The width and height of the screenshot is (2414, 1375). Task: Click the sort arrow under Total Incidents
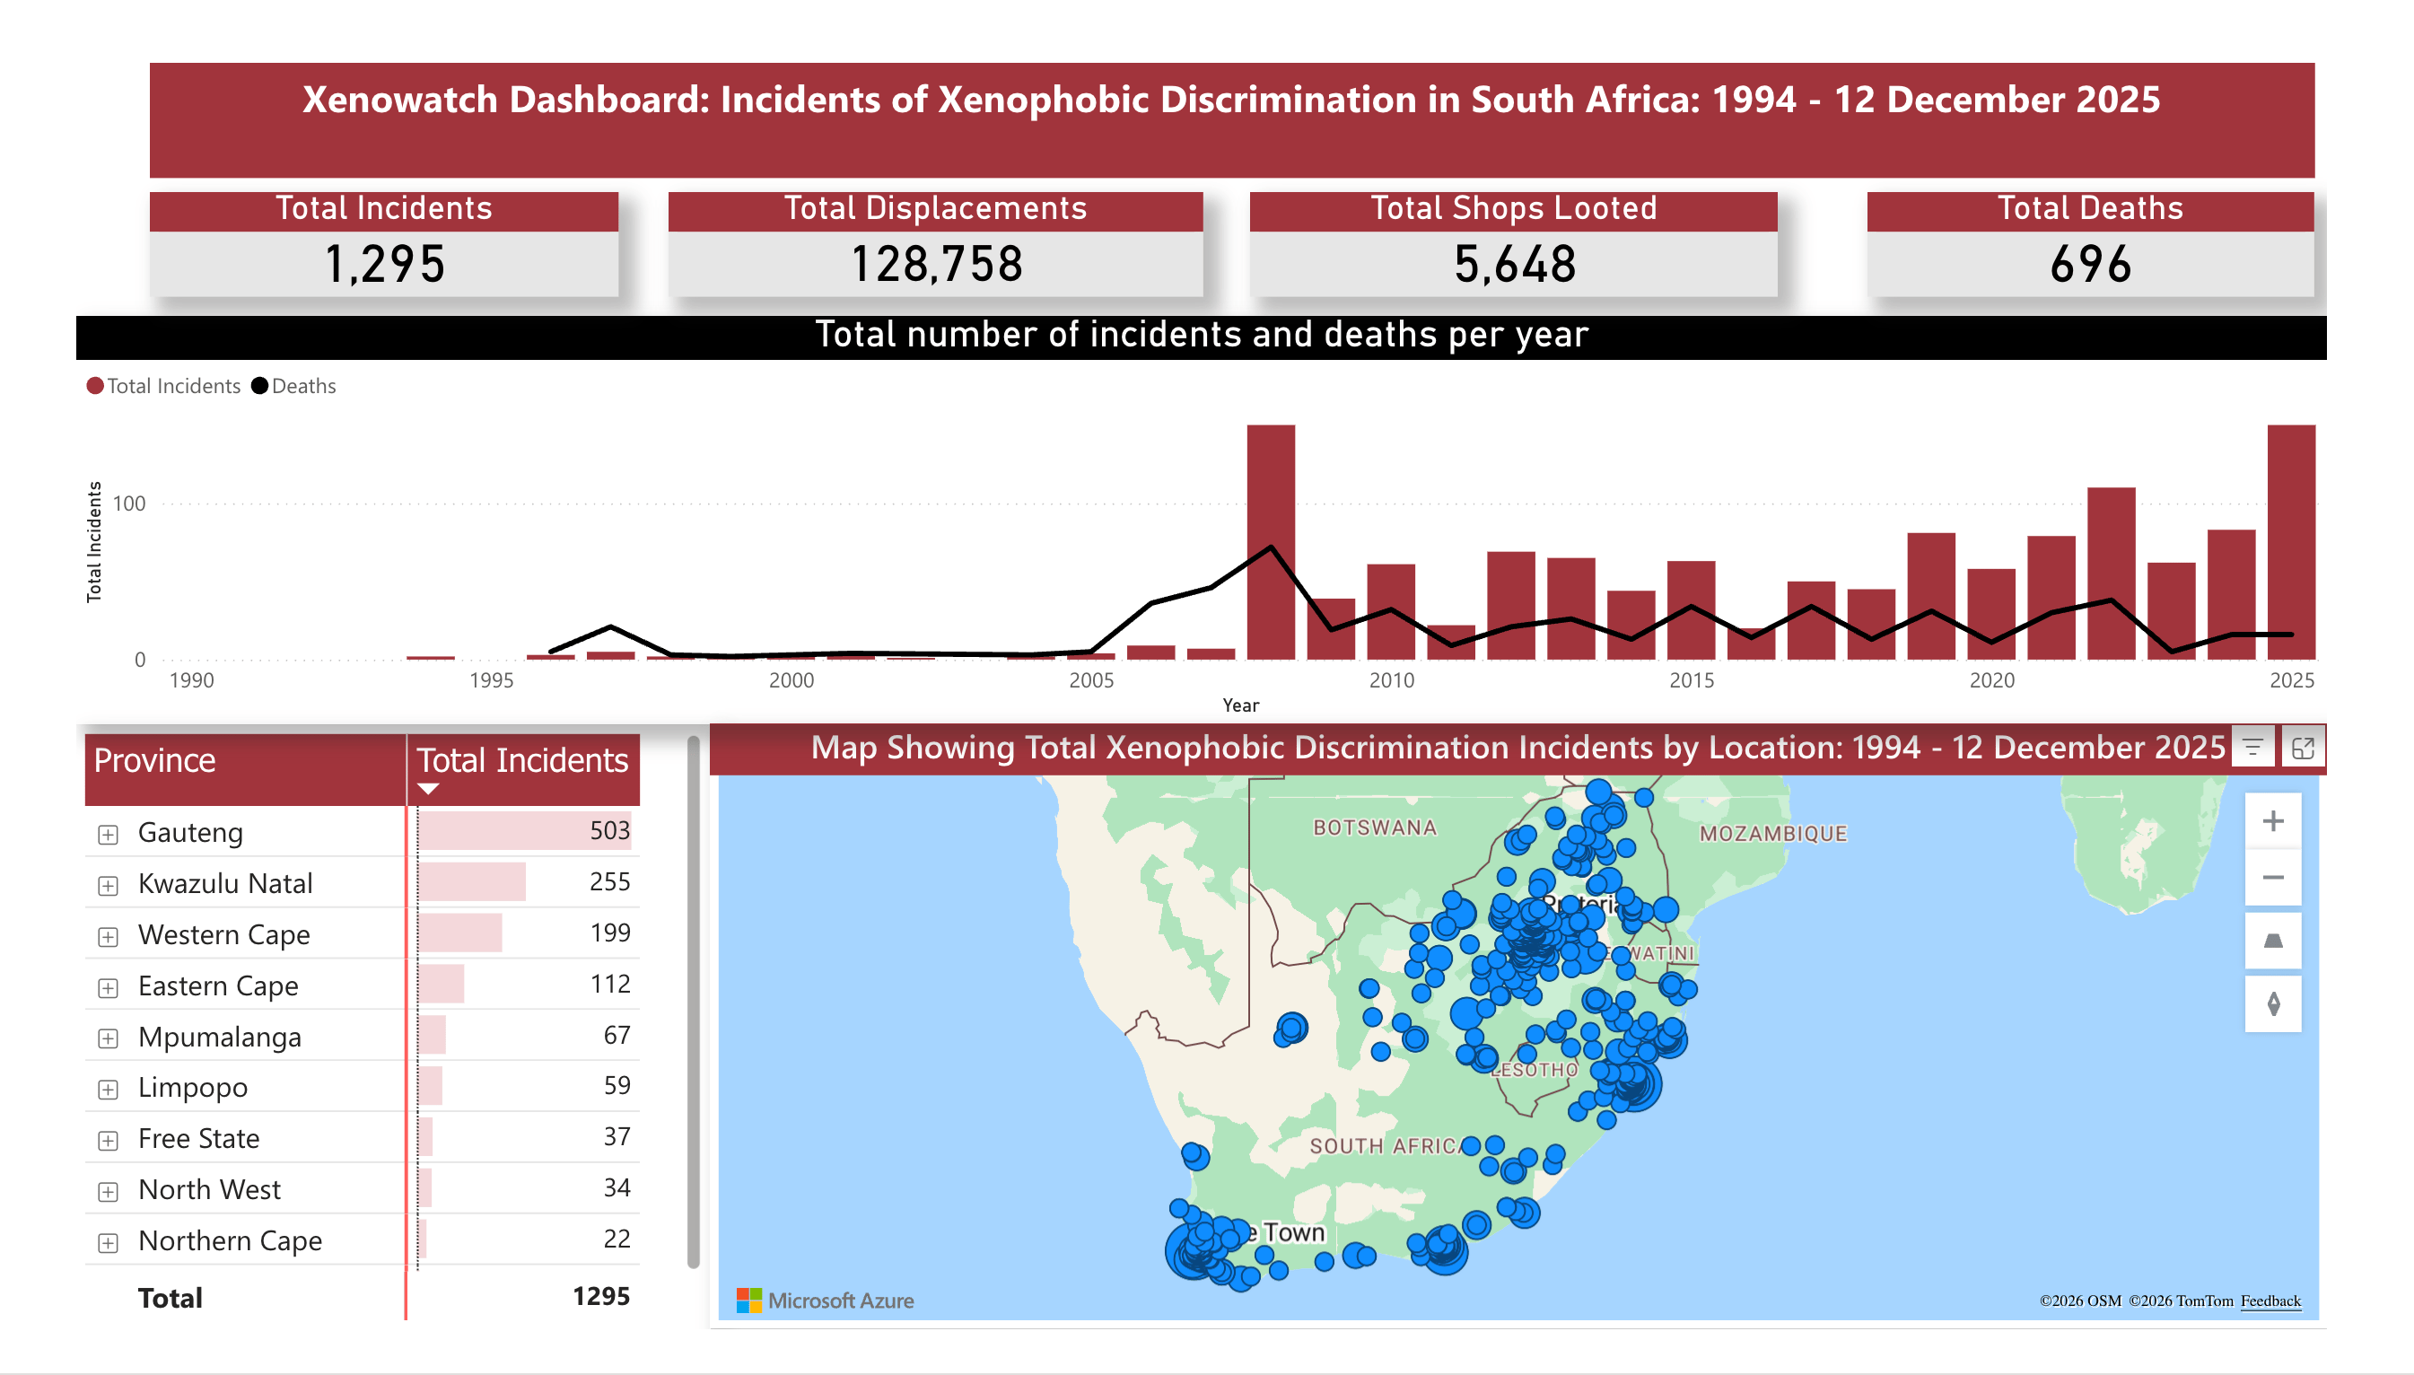coord(428,790)
